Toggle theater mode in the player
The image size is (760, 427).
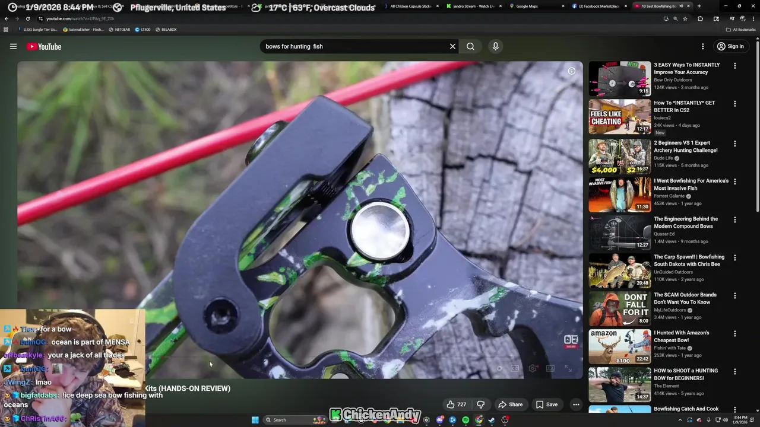550,368
